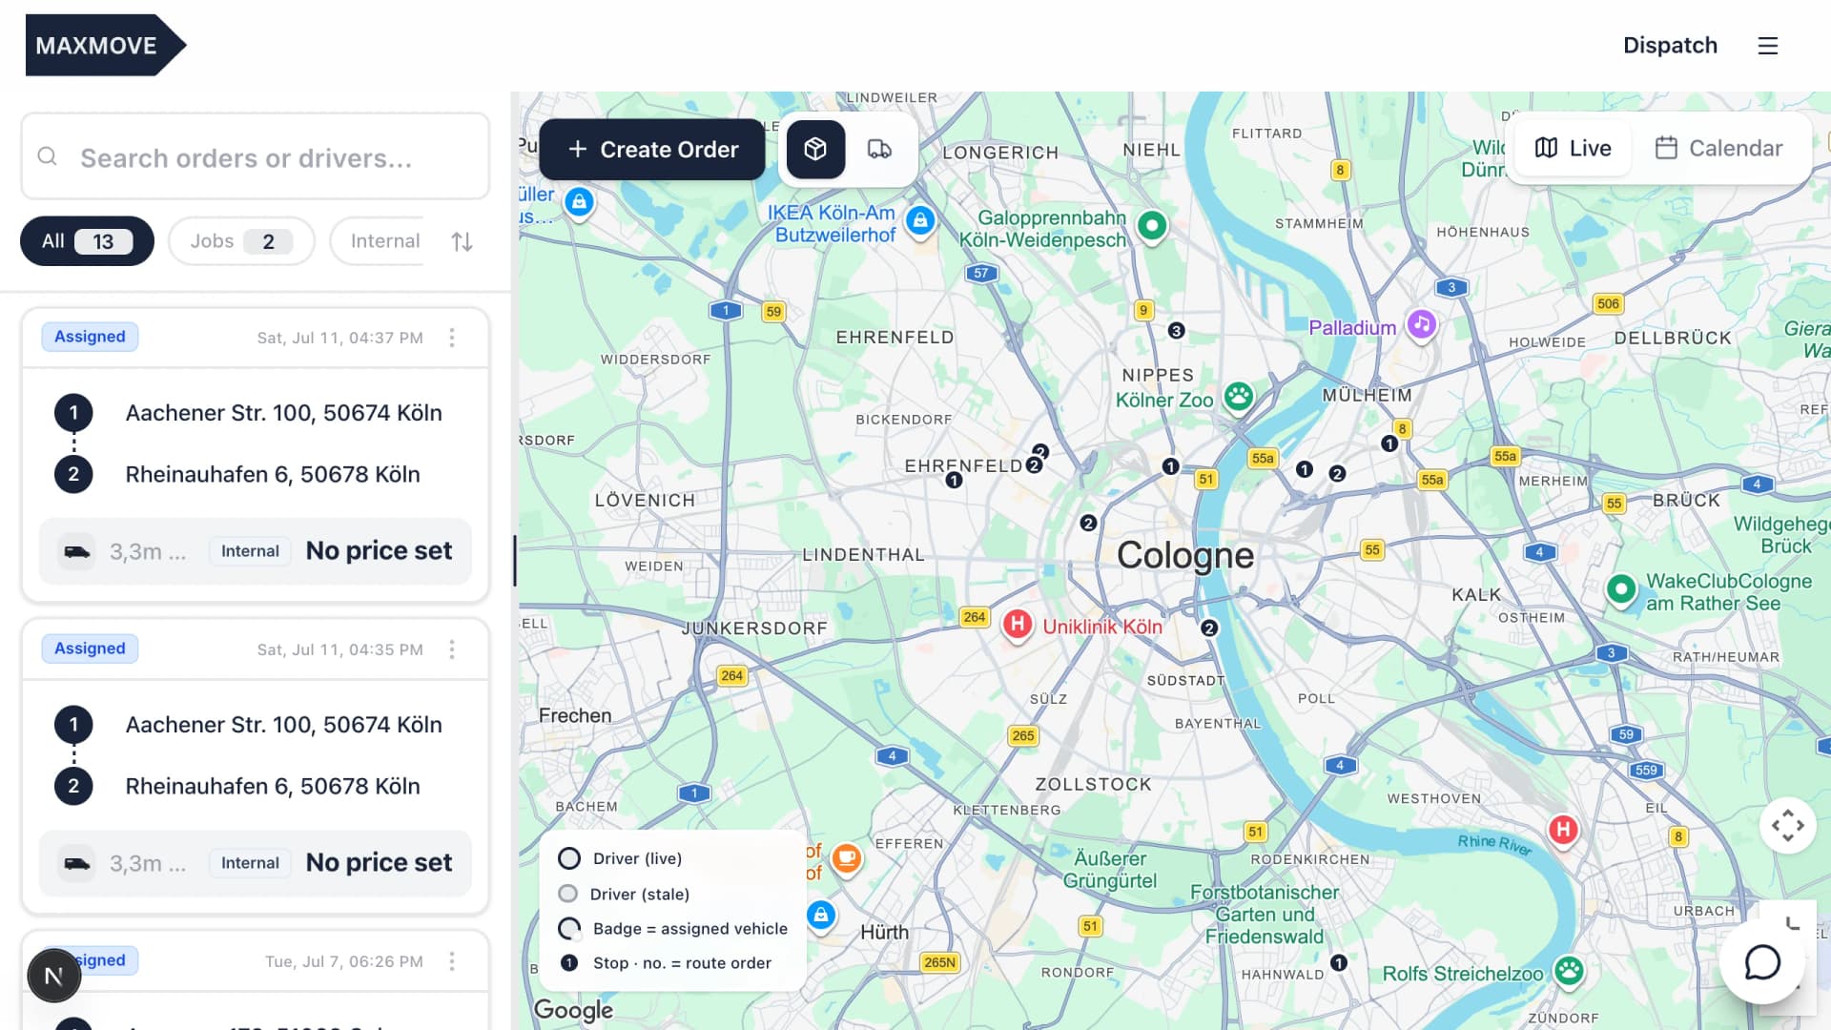Screen dimensions: 1831x1030
Task: Click orange cafe marker near Efferen
Action: point(846,858)
